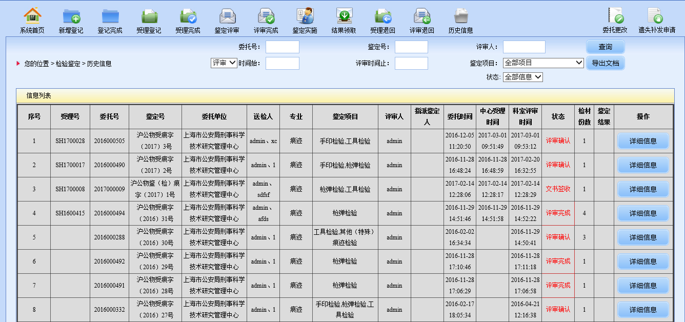Click cell SH1700028 in 受理号 column
This screenshot has height=322, width=685.
(x=70, y=141)
